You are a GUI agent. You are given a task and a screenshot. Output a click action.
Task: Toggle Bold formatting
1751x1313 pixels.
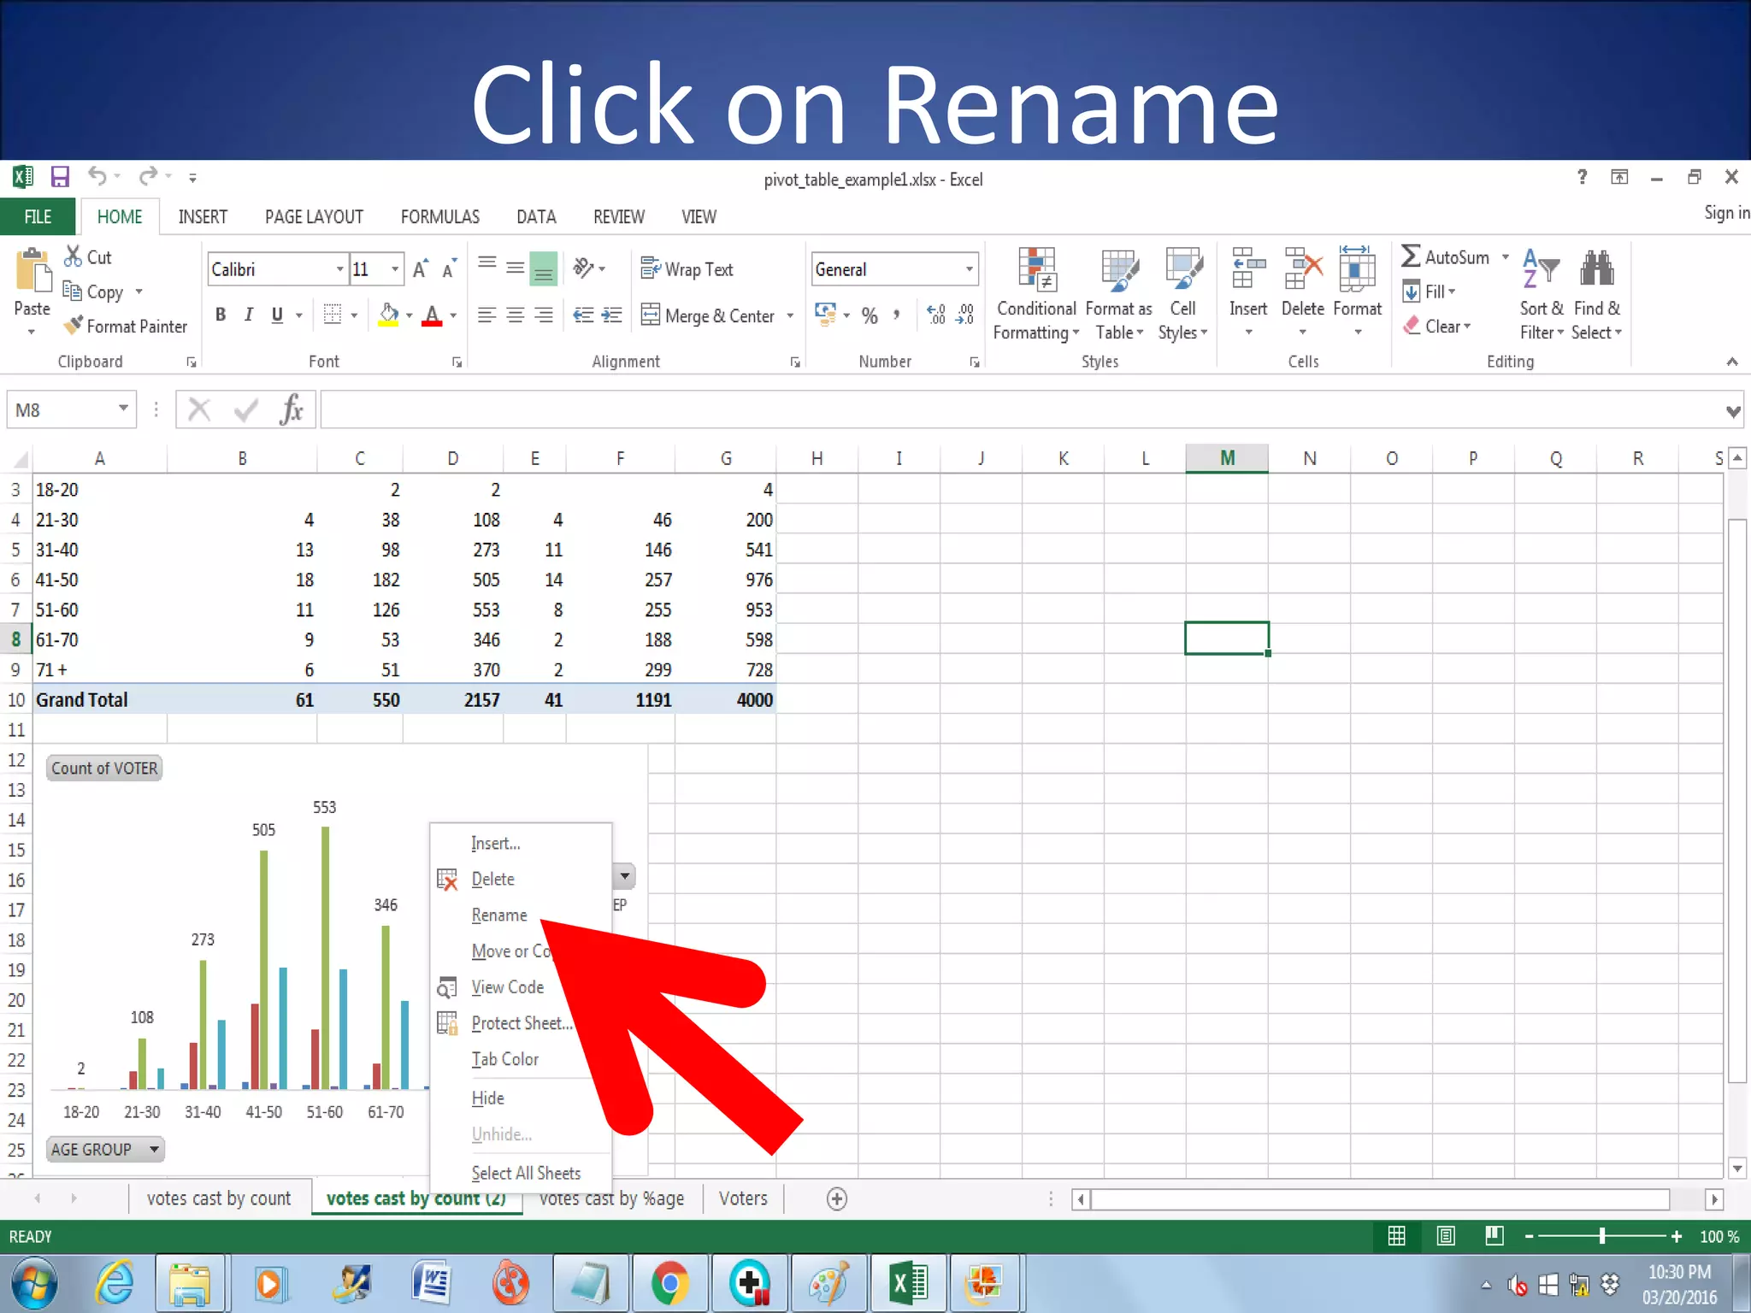pos(221,315)
